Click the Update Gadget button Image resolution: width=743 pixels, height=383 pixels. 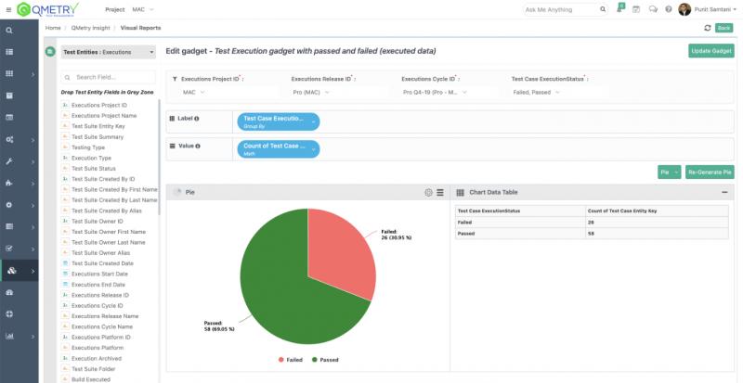[x=710, y=51]
